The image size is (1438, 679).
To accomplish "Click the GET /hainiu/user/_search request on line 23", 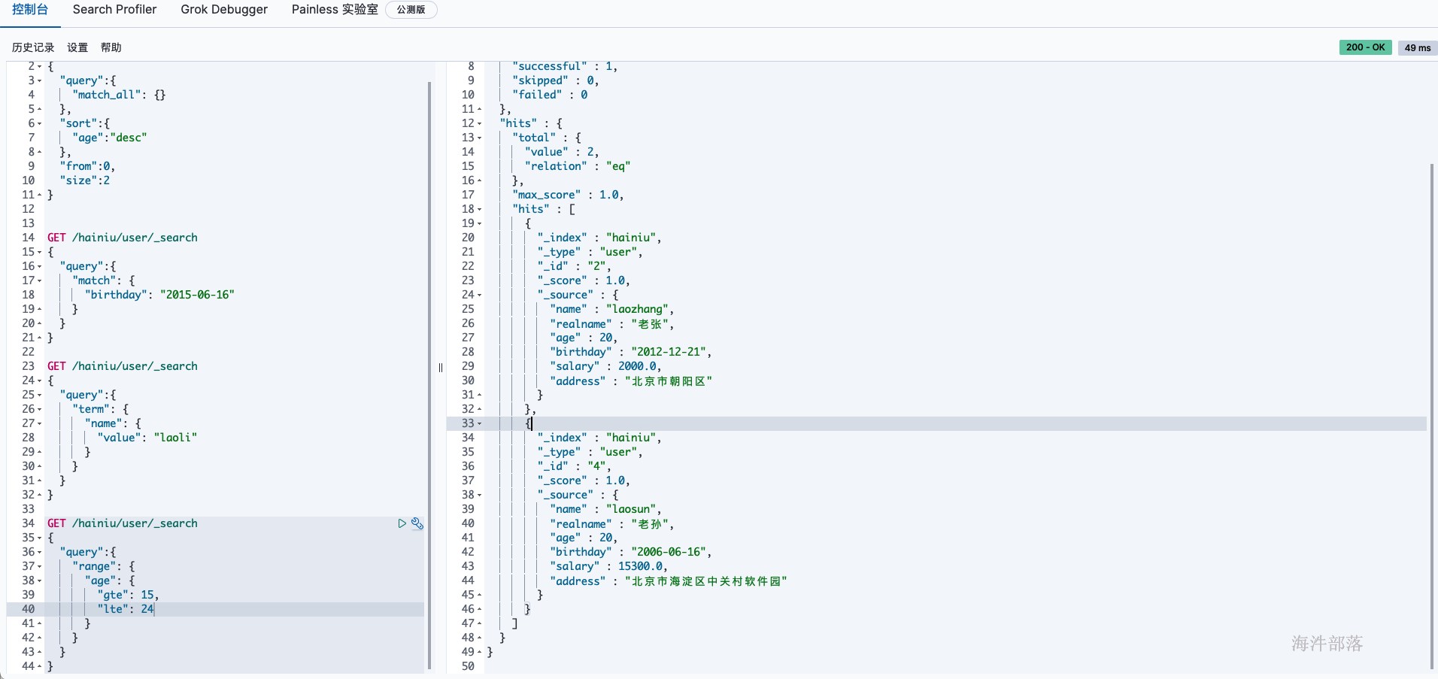I will pos(123,366).
